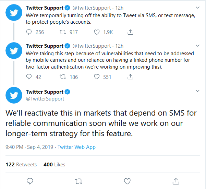Reply to the main tweet at bottom

pos(30,181)
